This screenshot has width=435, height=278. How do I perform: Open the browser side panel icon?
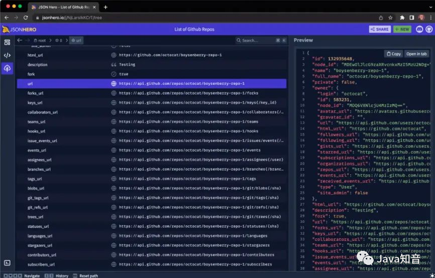pyautogui.click(x=412, y=18)
